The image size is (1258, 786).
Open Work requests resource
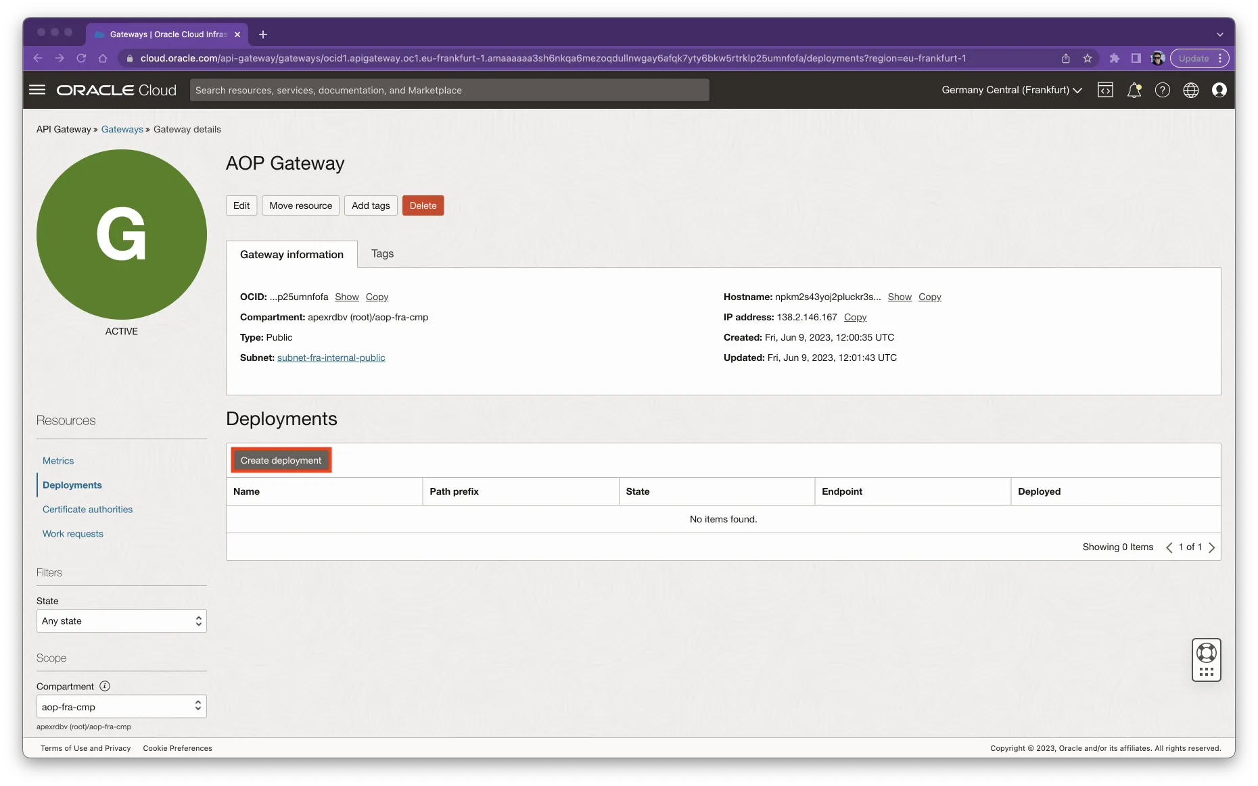(x=73, y=534)
